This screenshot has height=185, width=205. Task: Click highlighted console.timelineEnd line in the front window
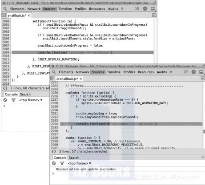131,124
